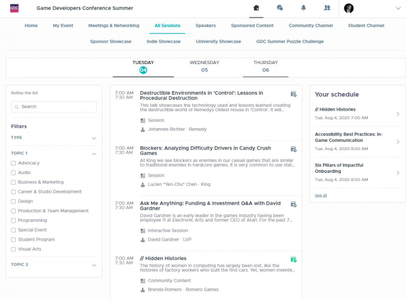406x299 pixels.
Task: Open the user account dropdown arrow
Action: point(397,8)
